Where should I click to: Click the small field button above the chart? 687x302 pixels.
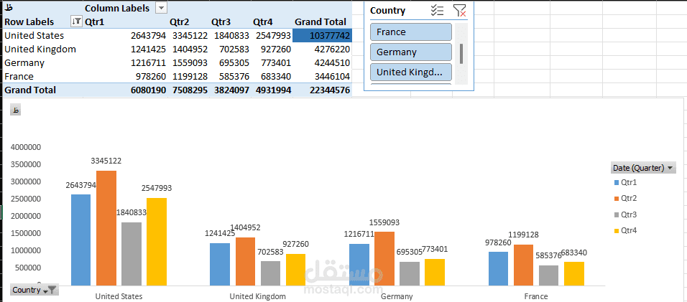point(15,109)
